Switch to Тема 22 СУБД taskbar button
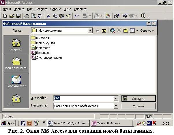The width and height of the screenshot is (174, 135). pos(69,123)
